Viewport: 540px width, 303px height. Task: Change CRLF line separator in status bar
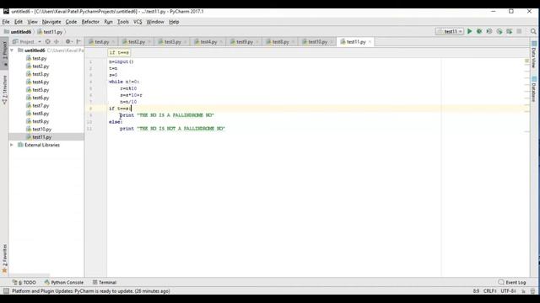click(x=489, y=291)
